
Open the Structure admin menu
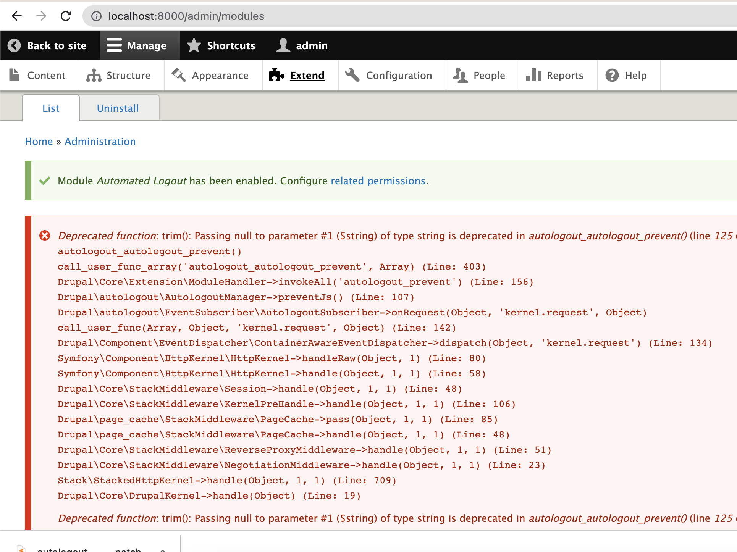[x=121, y=76]
